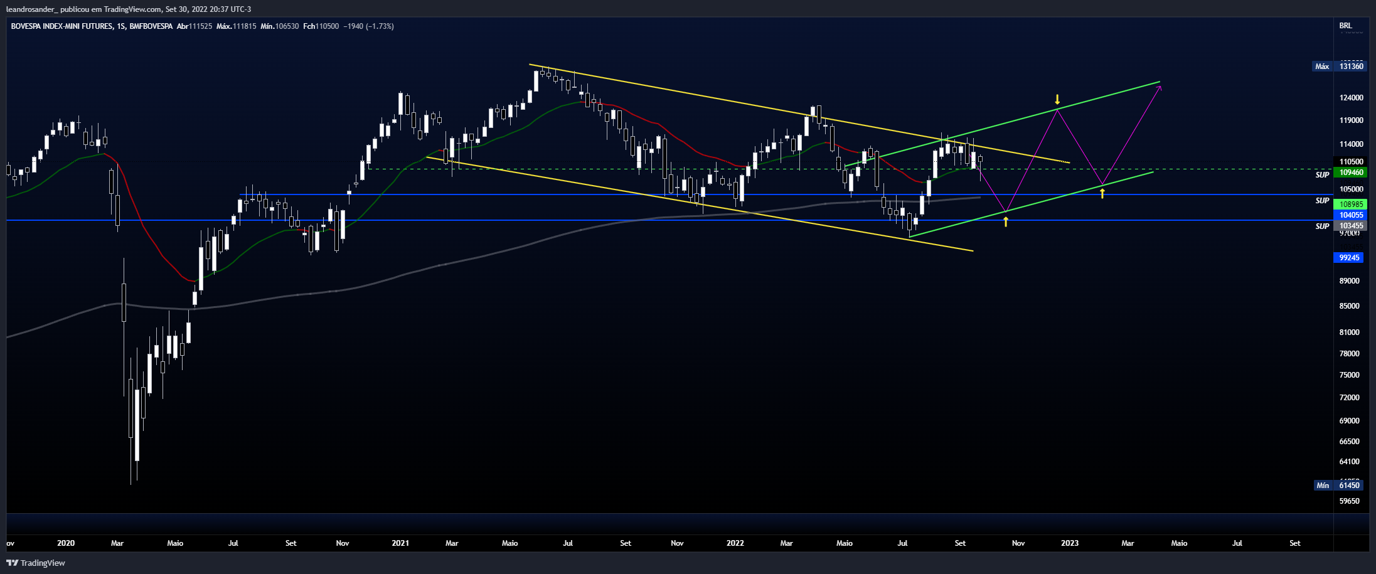Viewport: 1376px width, 574px height.
Task: Select the green 109460 price tag
Action: pyautogui.click(x=1351, y=173)
